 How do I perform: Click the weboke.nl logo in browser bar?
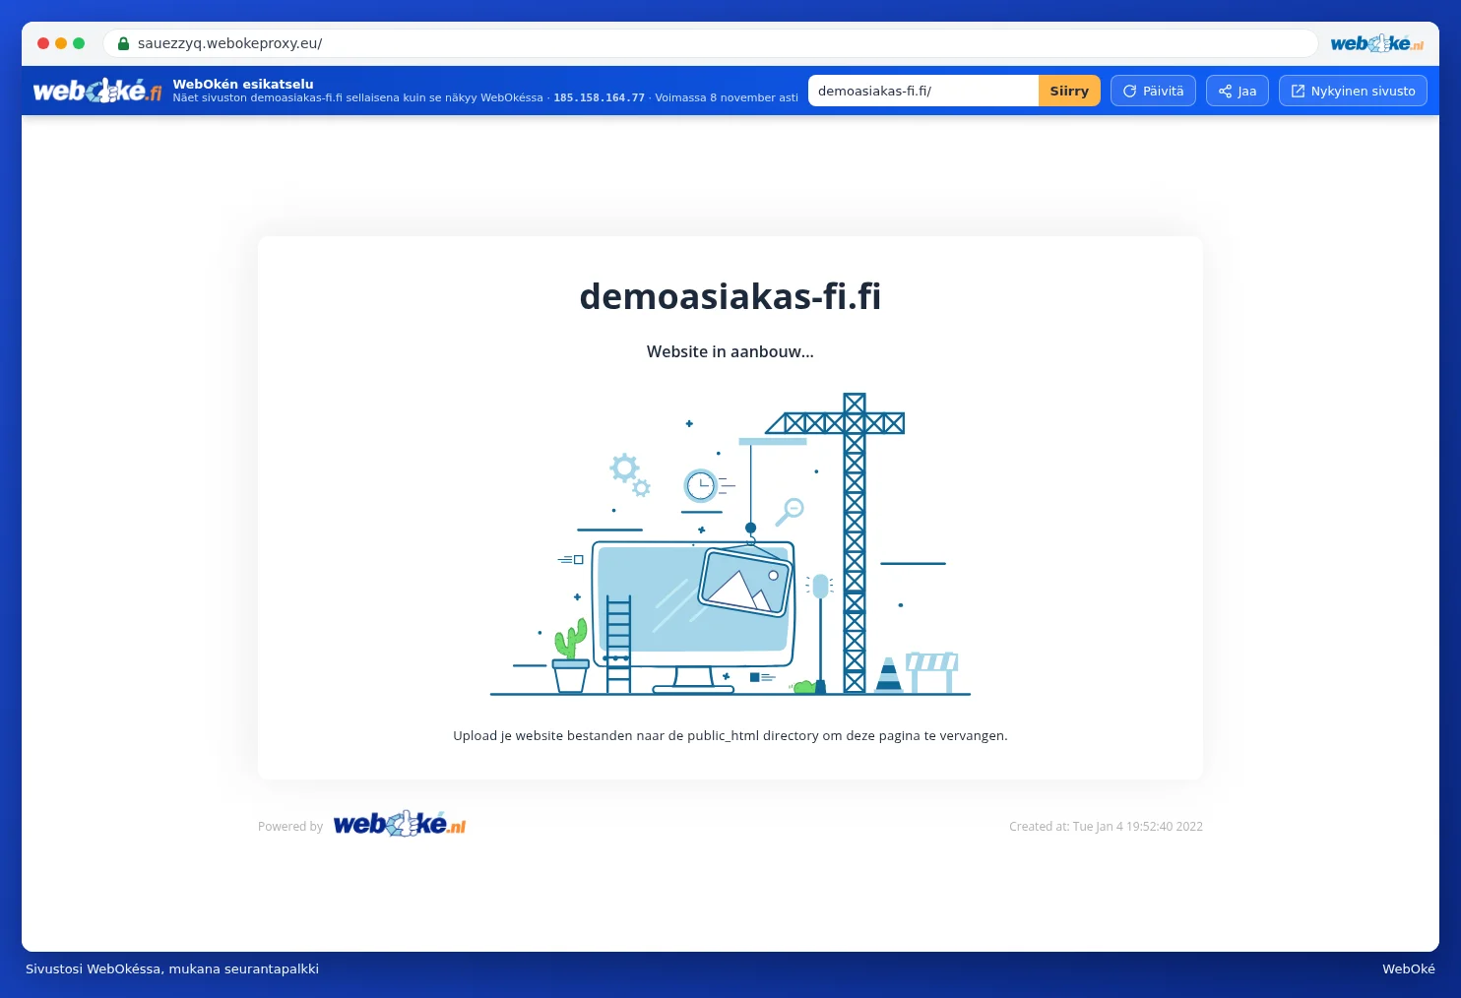(x=1376, y=43)
